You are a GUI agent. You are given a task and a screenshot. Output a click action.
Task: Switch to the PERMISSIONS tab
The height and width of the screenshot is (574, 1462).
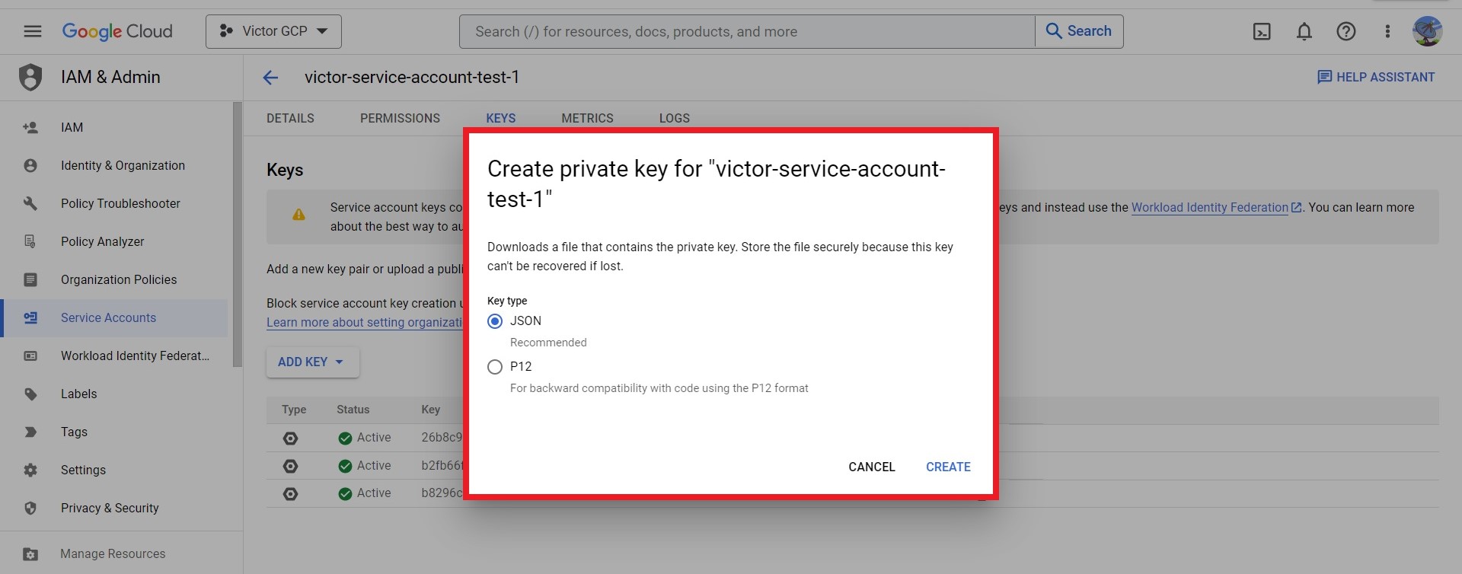pos(400,118)
